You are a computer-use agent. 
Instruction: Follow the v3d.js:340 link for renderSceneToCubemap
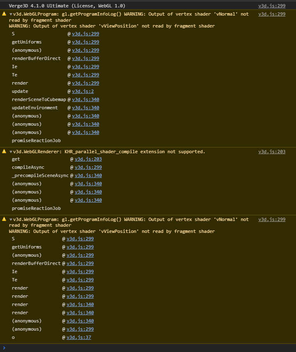click(85, 100)
